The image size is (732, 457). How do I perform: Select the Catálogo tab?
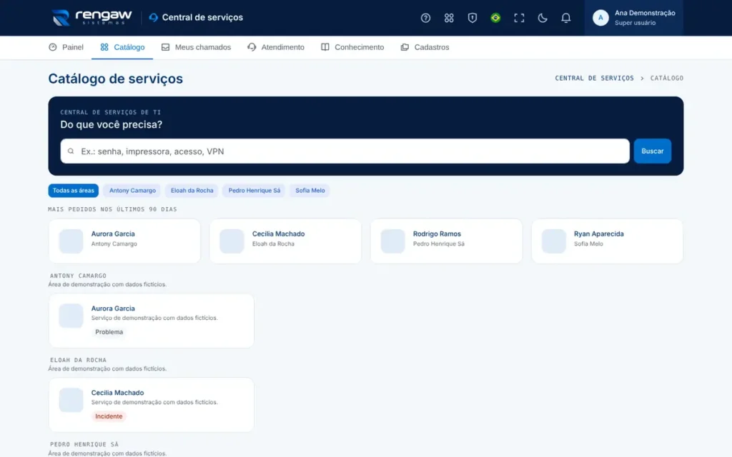click(122, 47)
